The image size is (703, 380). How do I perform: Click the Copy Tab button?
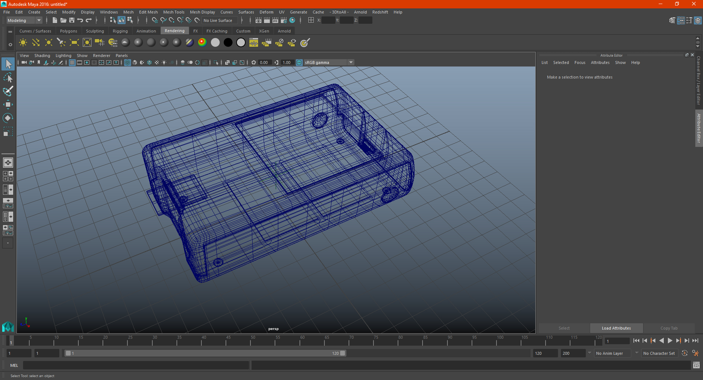[x=669, y=328]
